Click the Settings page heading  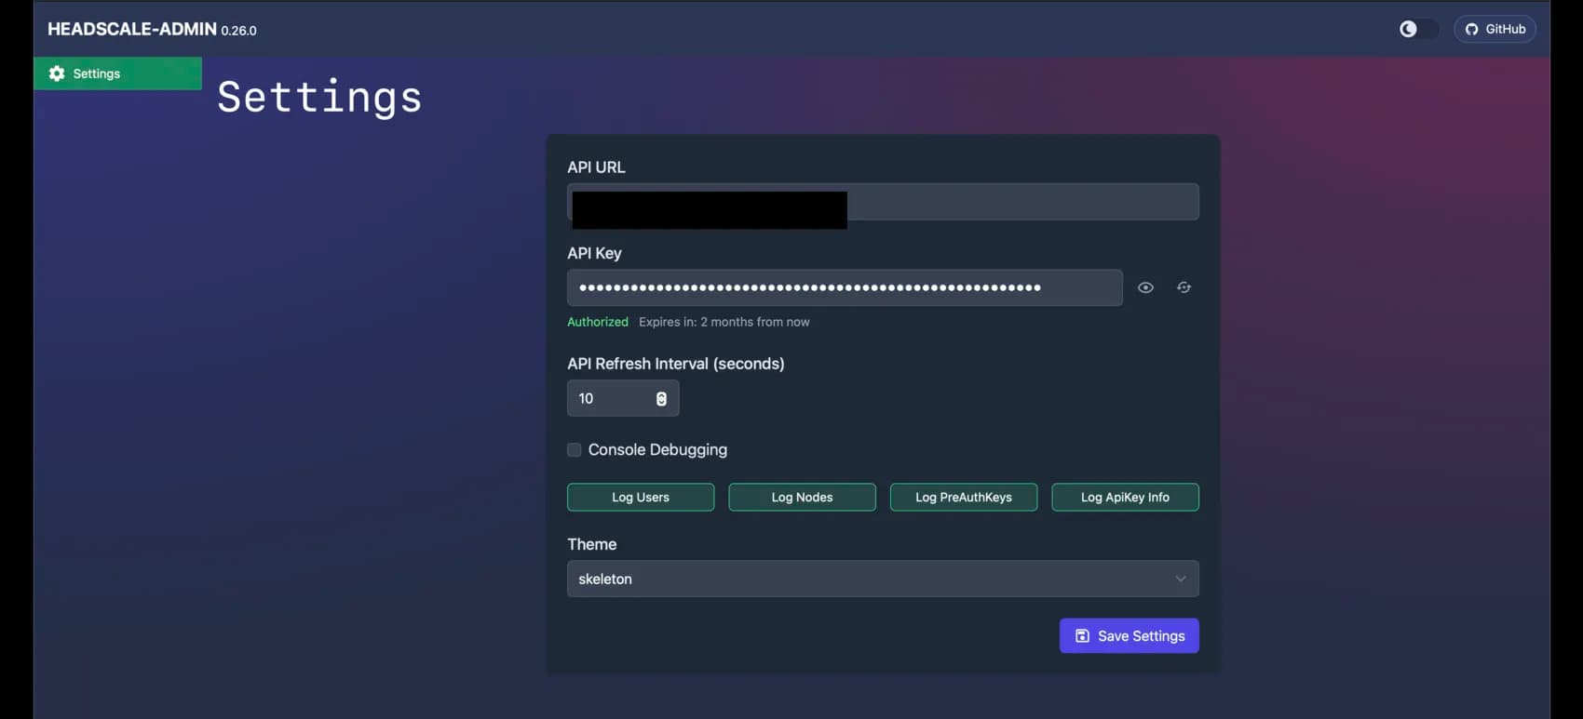319,98
